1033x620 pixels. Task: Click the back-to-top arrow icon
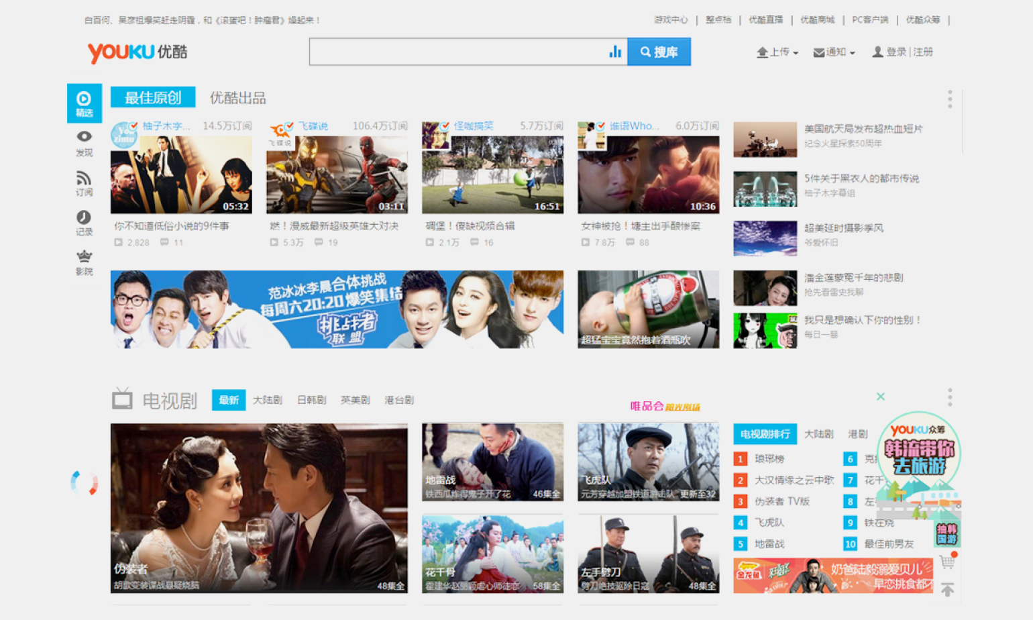(x=947, y=590)
